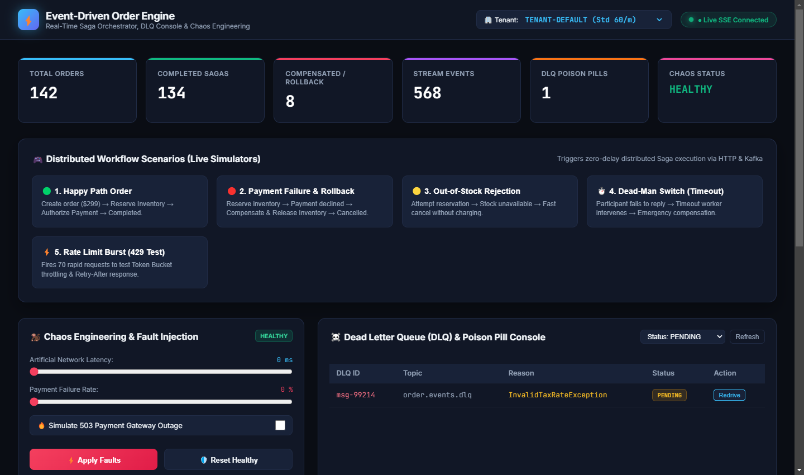The width and height of the screenshot is (804, 475).
Task: Click the Chaos Status HEALTHY card
Action: click(717, 90)
